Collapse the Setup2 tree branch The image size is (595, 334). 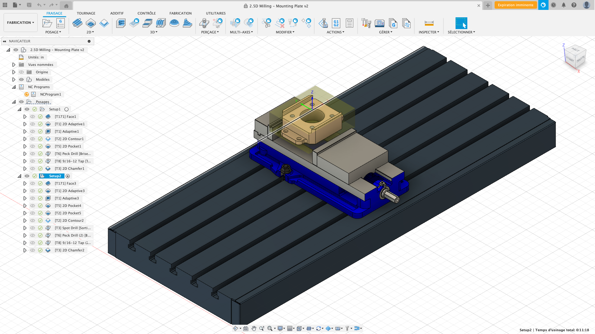tap(20, 176)
